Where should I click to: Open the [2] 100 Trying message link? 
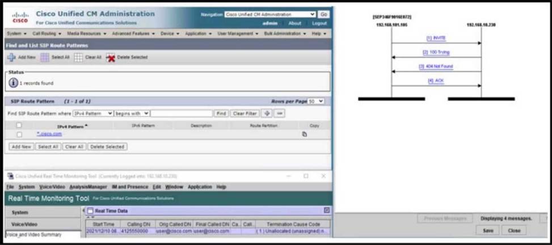tap(436, 52)
